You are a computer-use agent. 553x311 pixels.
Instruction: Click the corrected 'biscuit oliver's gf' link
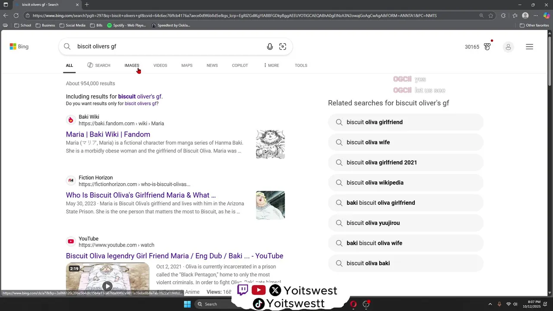click(x=140, y=96)
